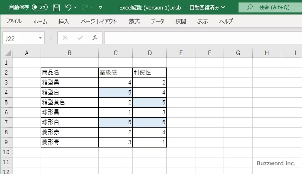Image resolution: width=302 pixels, height=174 pixels.
Task: Click highlighted 高級感 value for 箱型白
Action: 115,92
